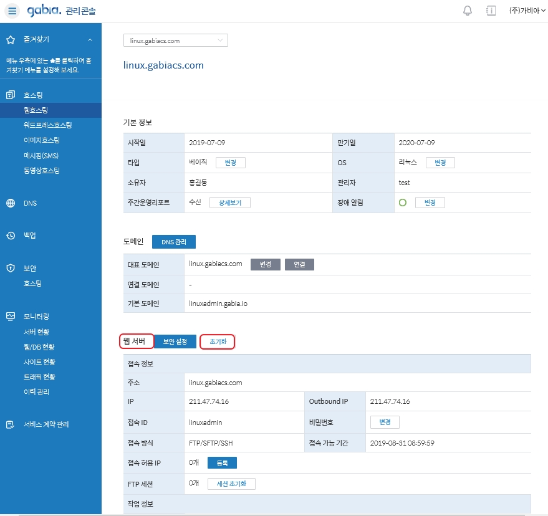The image size is (548, 516).
Task: Click the 백업 clock icon
Action: tap(11, 236)
